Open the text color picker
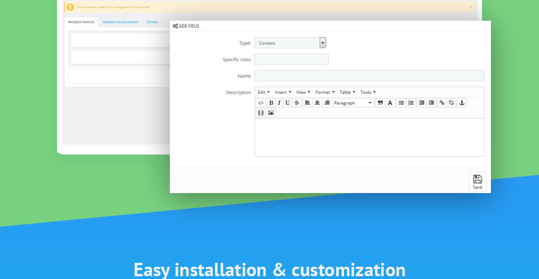 (390, 103)
